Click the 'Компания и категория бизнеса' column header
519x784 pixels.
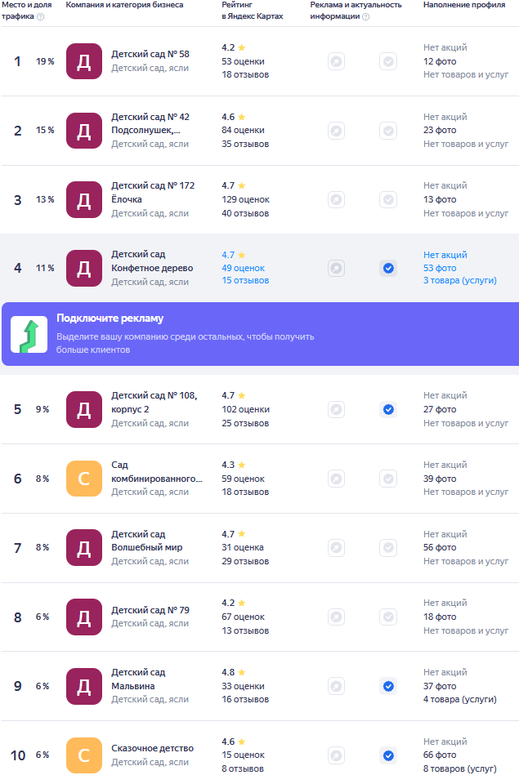(x=124, y=5)
